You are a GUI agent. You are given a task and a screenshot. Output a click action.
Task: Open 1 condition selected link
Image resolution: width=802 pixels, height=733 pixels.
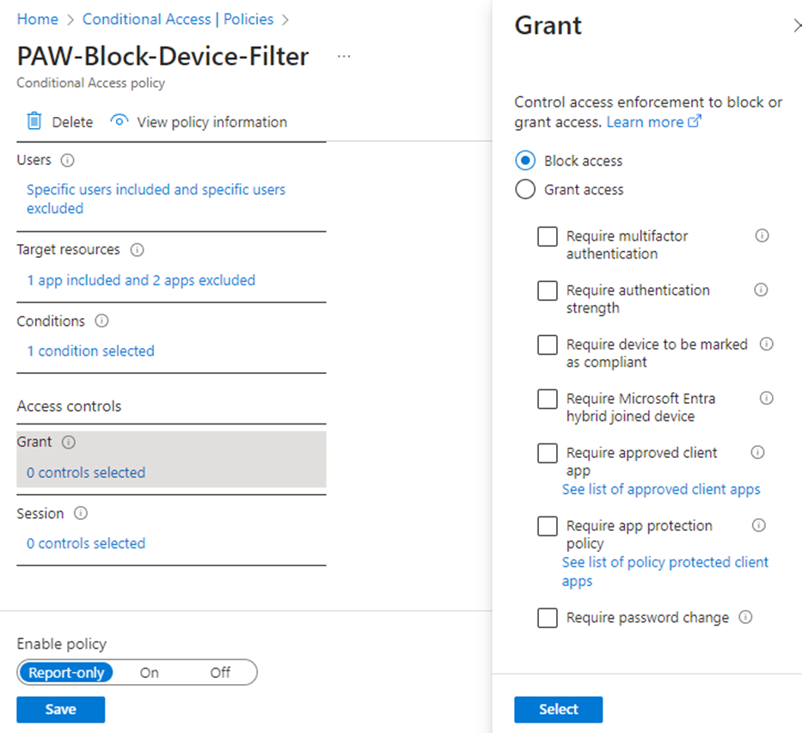90,351
